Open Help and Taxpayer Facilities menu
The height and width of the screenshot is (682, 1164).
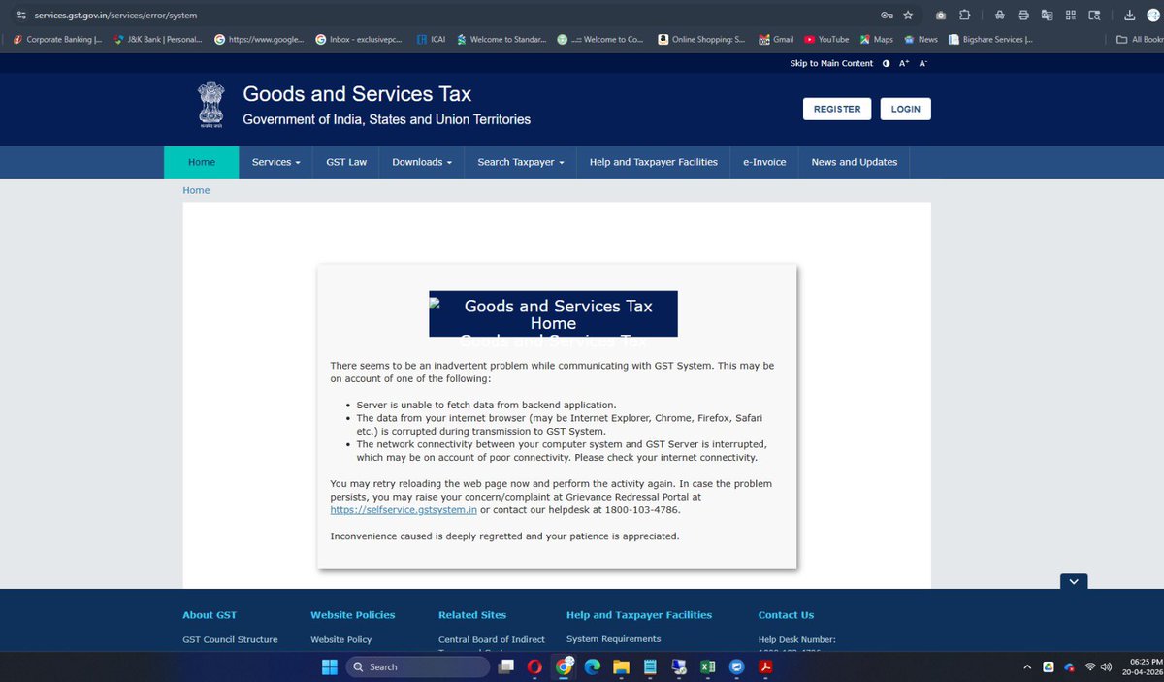[x=654, y=162]
